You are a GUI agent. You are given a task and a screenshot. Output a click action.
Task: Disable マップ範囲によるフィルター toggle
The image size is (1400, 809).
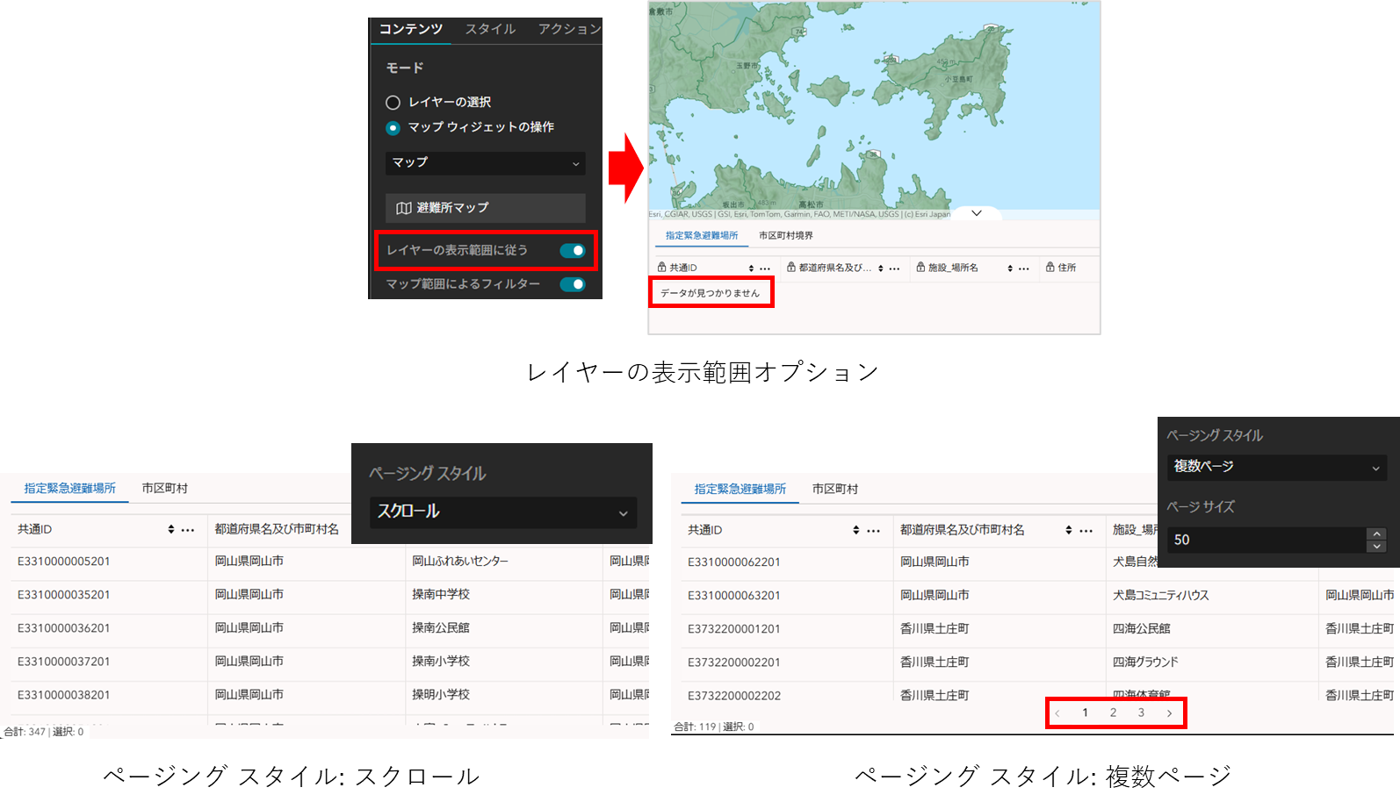pyautogui.click(x=573, y=284)
